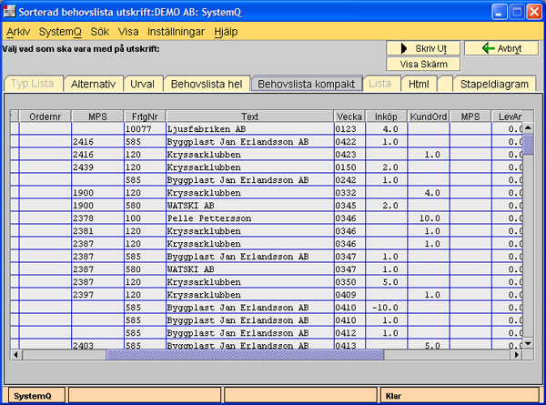546x405 pixels.
Task: Click the KundOrd value 10.0
Action: coord(429,218)
